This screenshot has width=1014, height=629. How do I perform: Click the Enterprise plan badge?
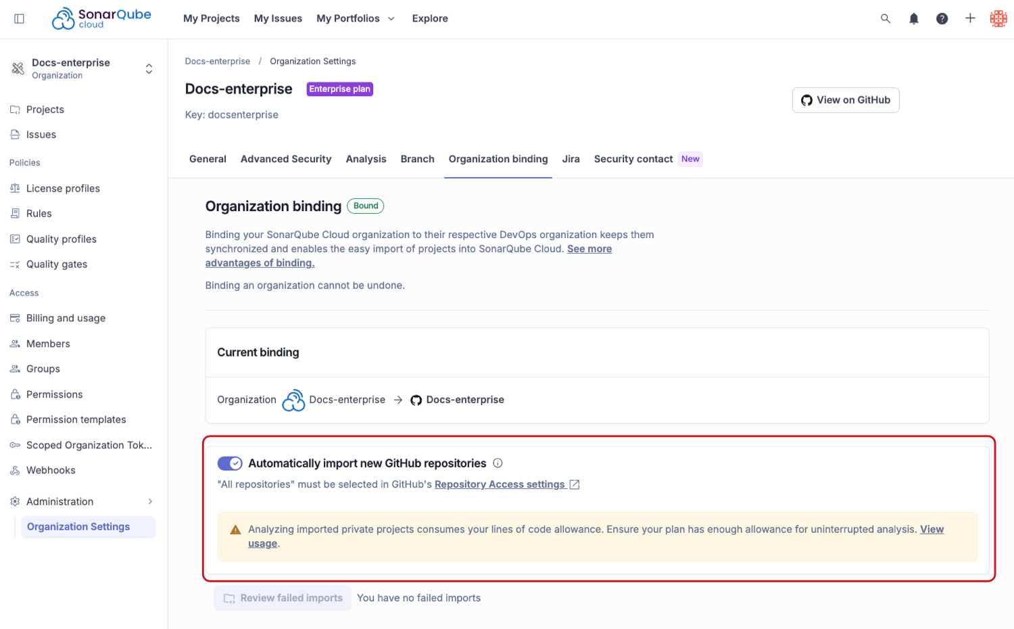pyautogui.click(x=340, y=89)
